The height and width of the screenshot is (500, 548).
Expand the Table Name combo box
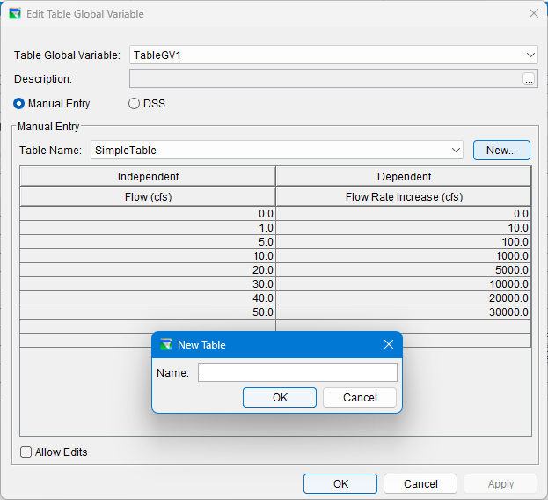[456, 151]
